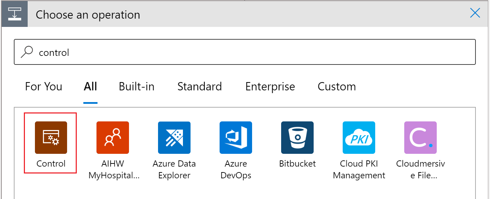
Task: Click the Control label text
Action: tap(51, 163)
